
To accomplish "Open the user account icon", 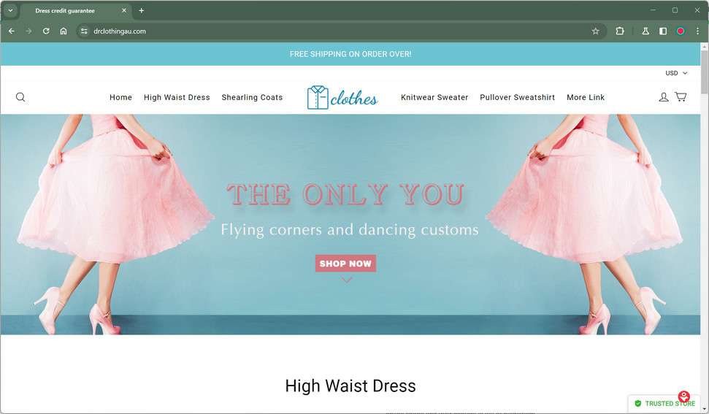I will pyautogui.click(x=663, y=97).
